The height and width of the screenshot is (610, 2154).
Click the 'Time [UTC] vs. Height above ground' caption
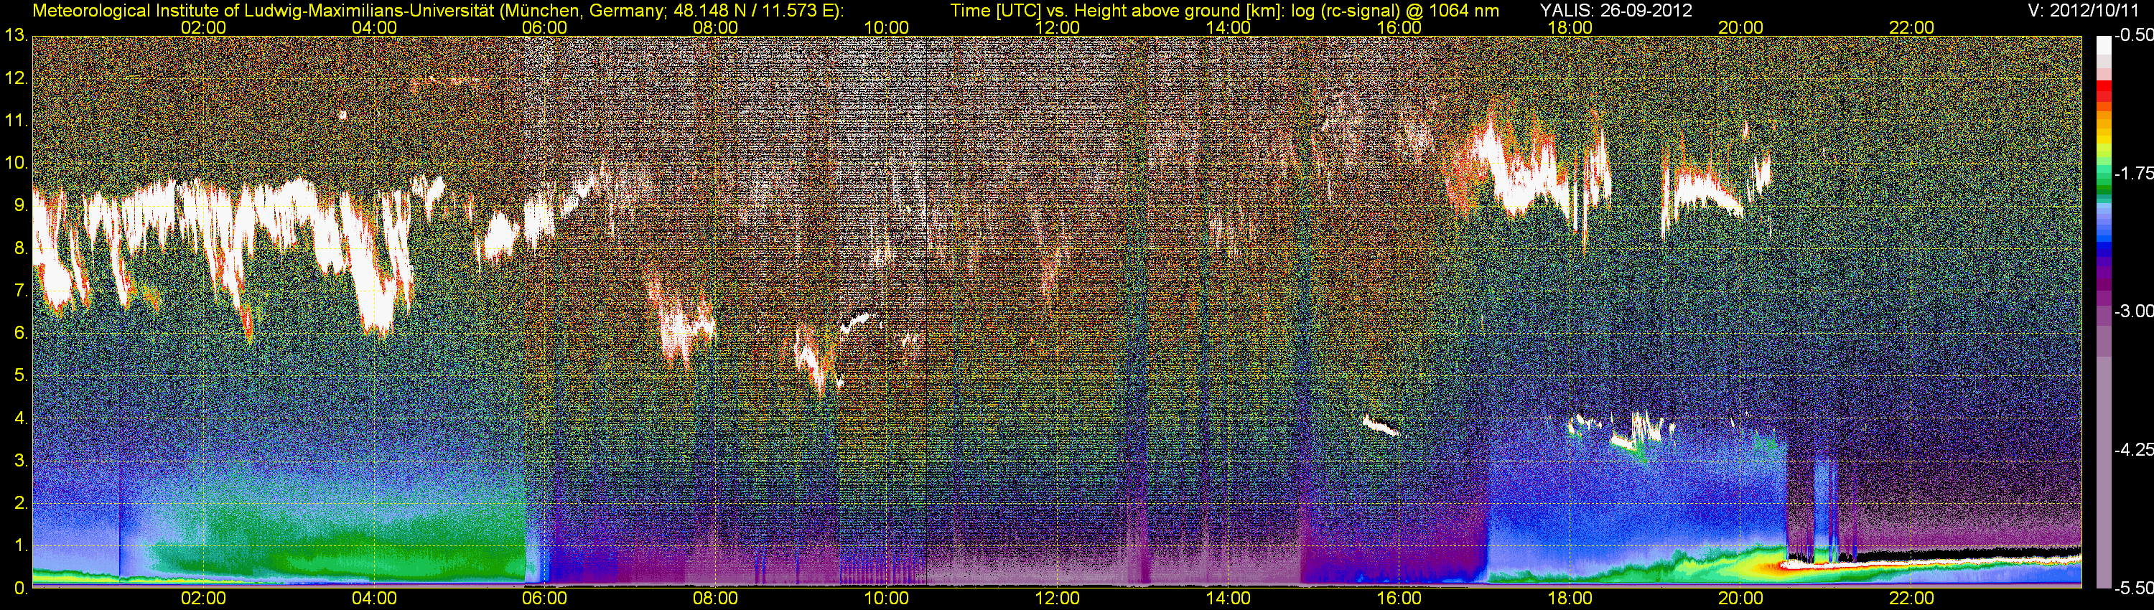tap(1224, 10)
